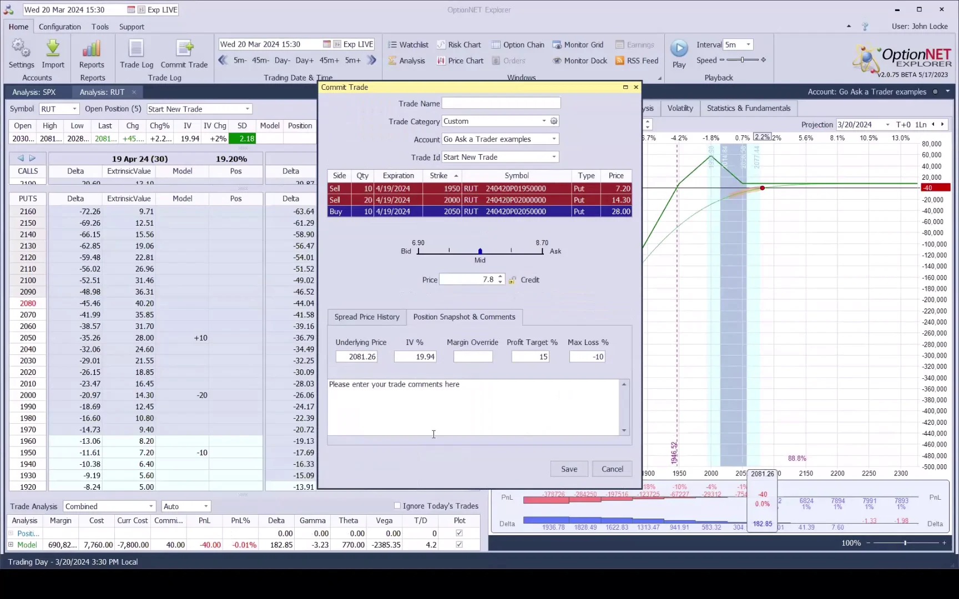This screenshot has width=959, height=599.
Task: Open the Account dropdown in Commit Trade
Action: pos(554,139)
